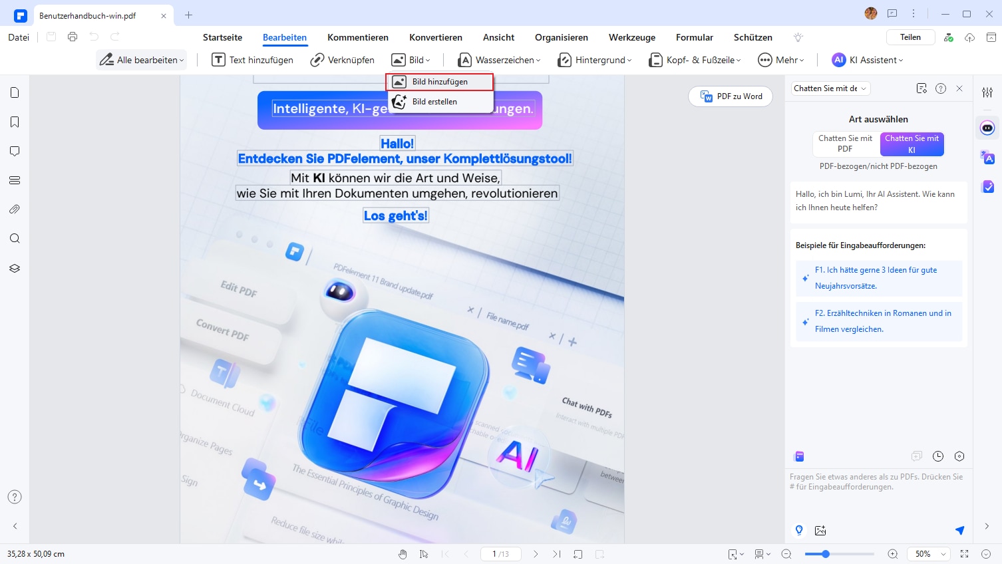Select Chatten Sie mit KI mode

[912, 144]
